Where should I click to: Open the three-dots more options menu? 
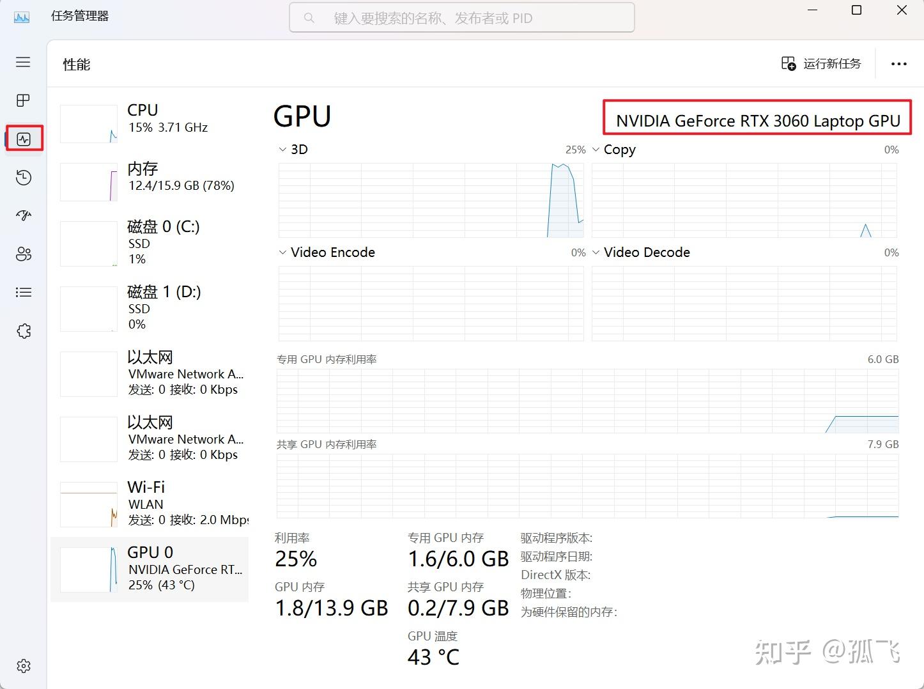pos(899,64)
